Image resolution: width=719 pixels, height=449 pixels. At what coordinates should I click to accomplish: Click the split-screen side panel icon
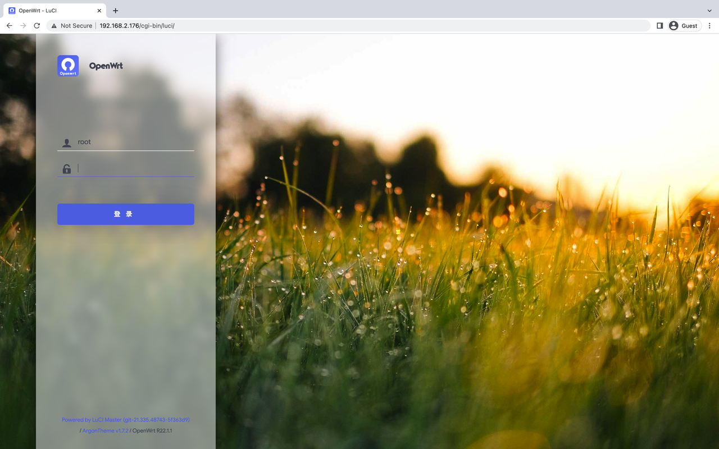659,25
